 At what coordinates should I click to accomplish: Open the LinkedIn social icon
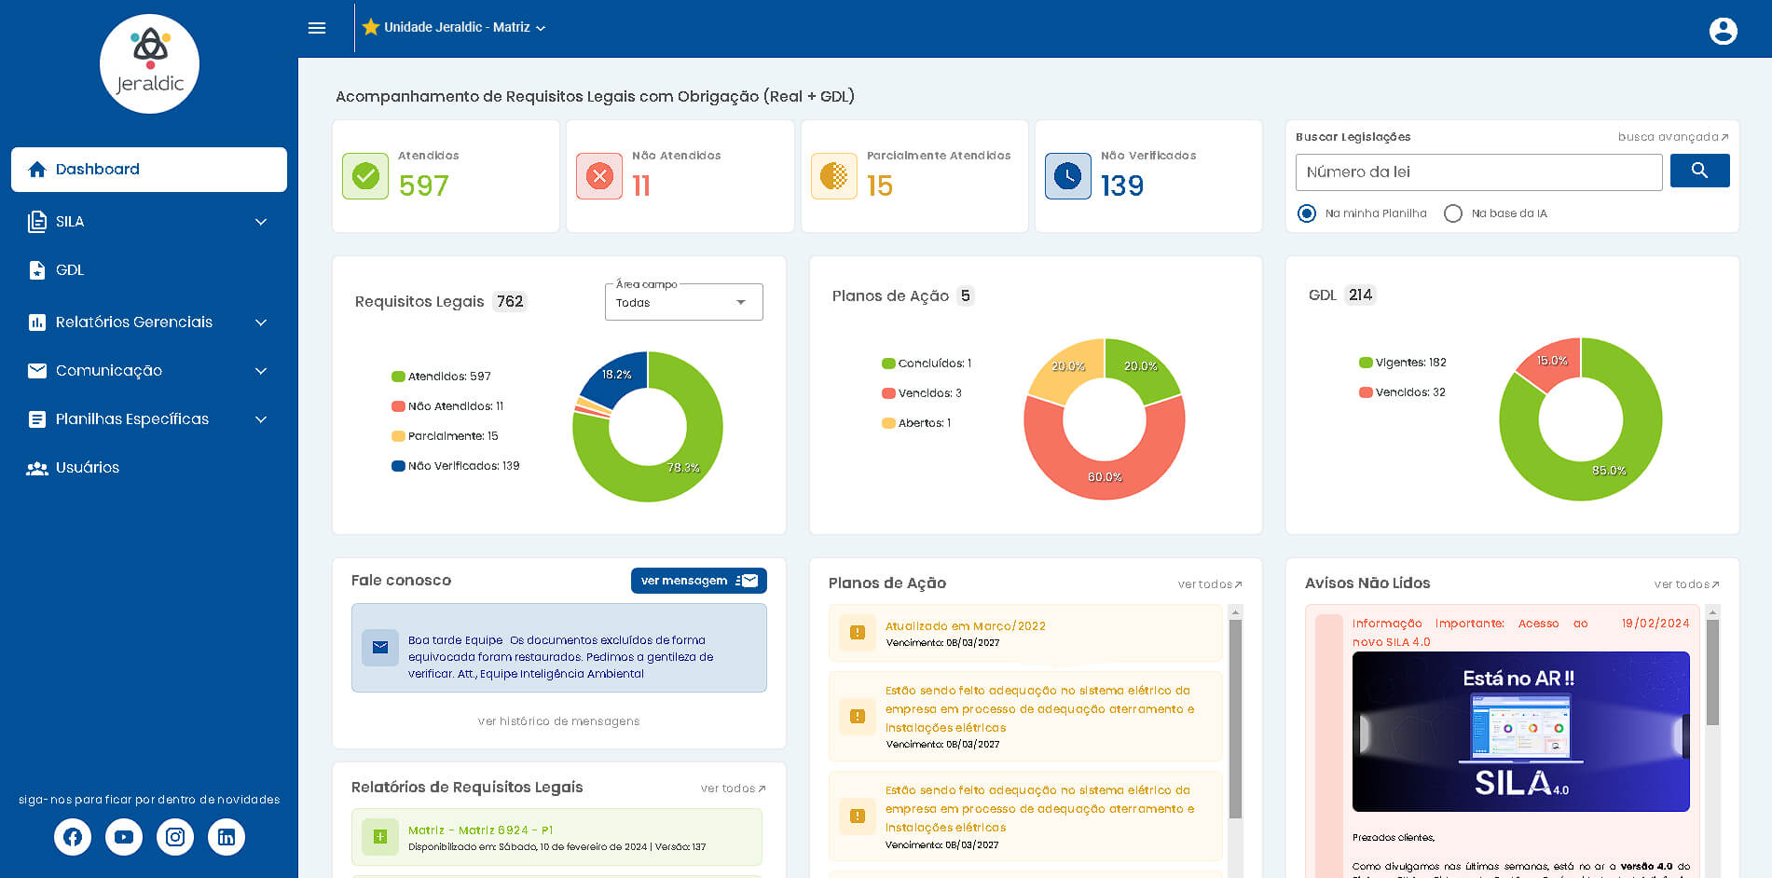[x=227, y=837]
